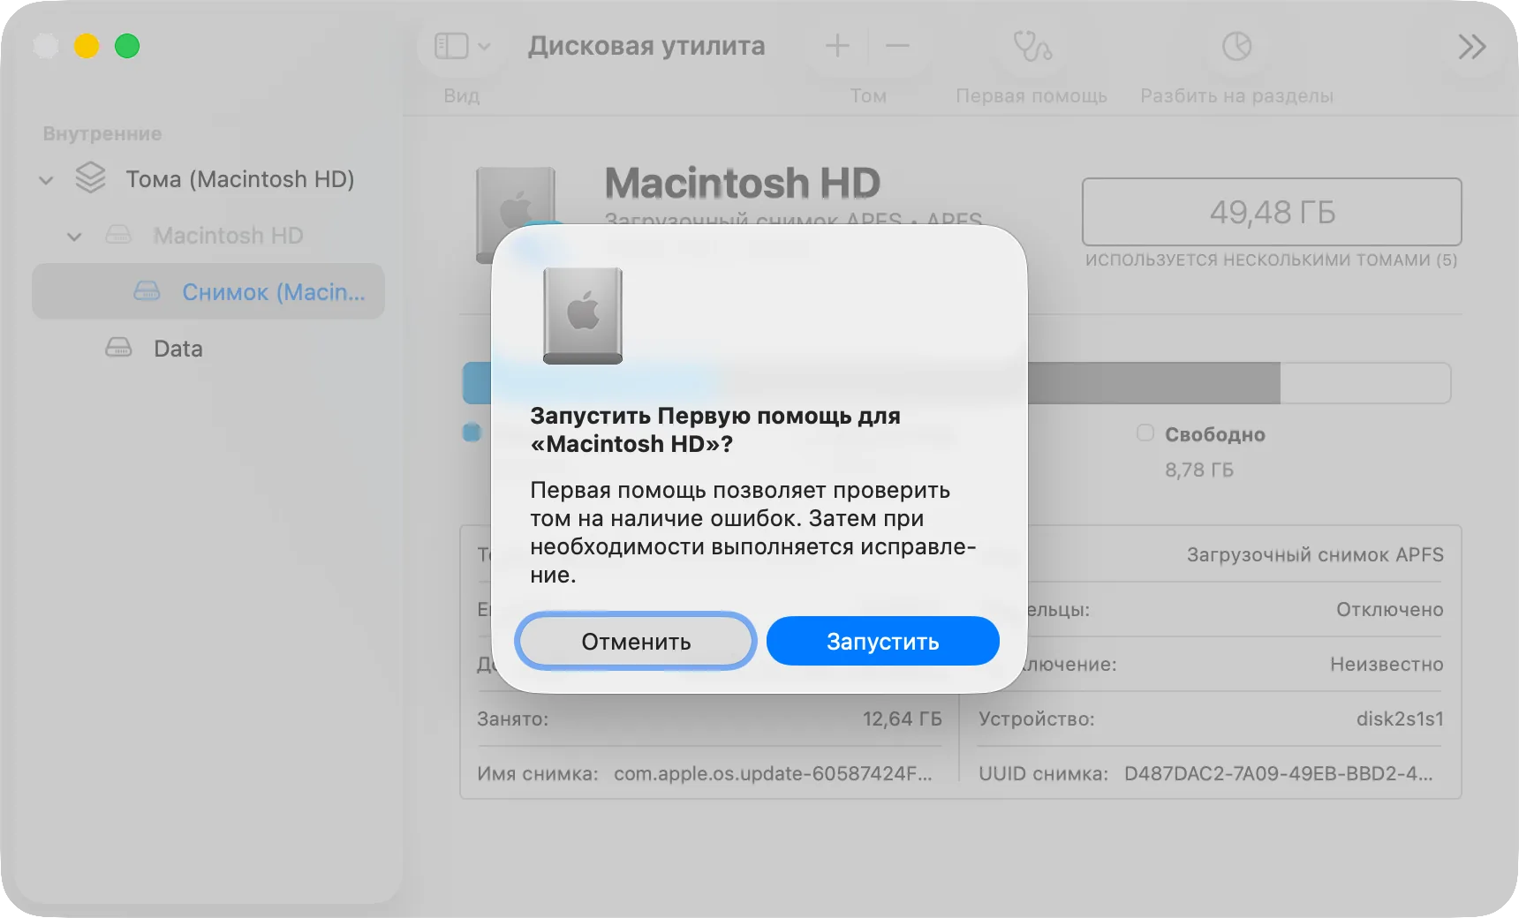The image size is (1519, 918).
Task: Click the Свободно legend swatch
Action: click(x=1145, y=433)
